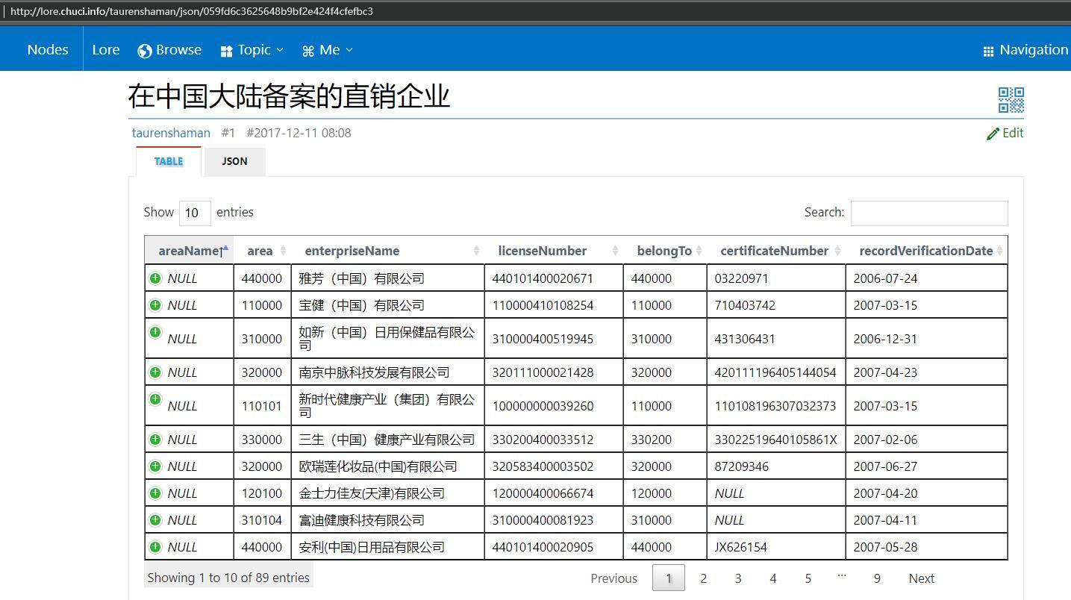The height and width of the screenshot is (600, 1071).
Task: Sort table by belongTo column
Action: coord(665,251)
